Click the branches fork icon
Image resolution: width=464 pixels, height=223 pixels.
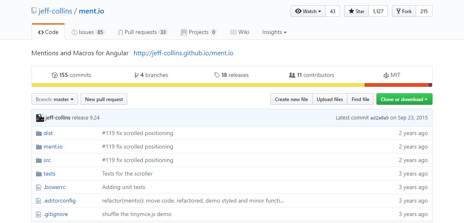click(x=136, y=75)
